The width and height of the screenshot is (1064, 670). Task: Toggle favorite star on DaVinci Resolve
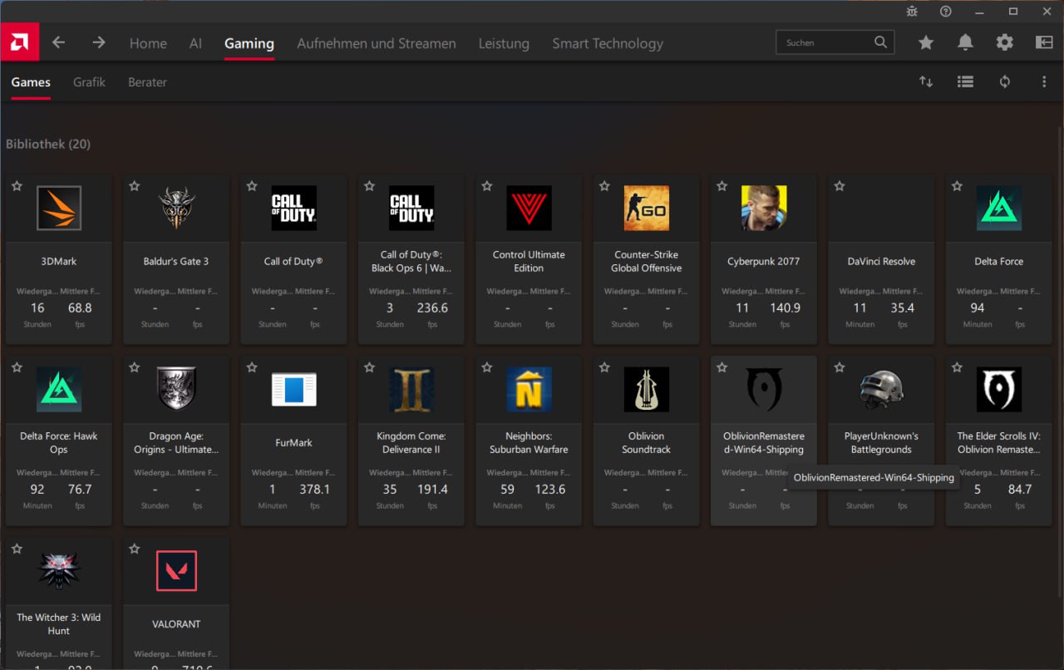tap(840, 186)
